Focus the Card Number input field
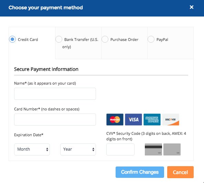204x183 pixels. click(x=55, y=119)
